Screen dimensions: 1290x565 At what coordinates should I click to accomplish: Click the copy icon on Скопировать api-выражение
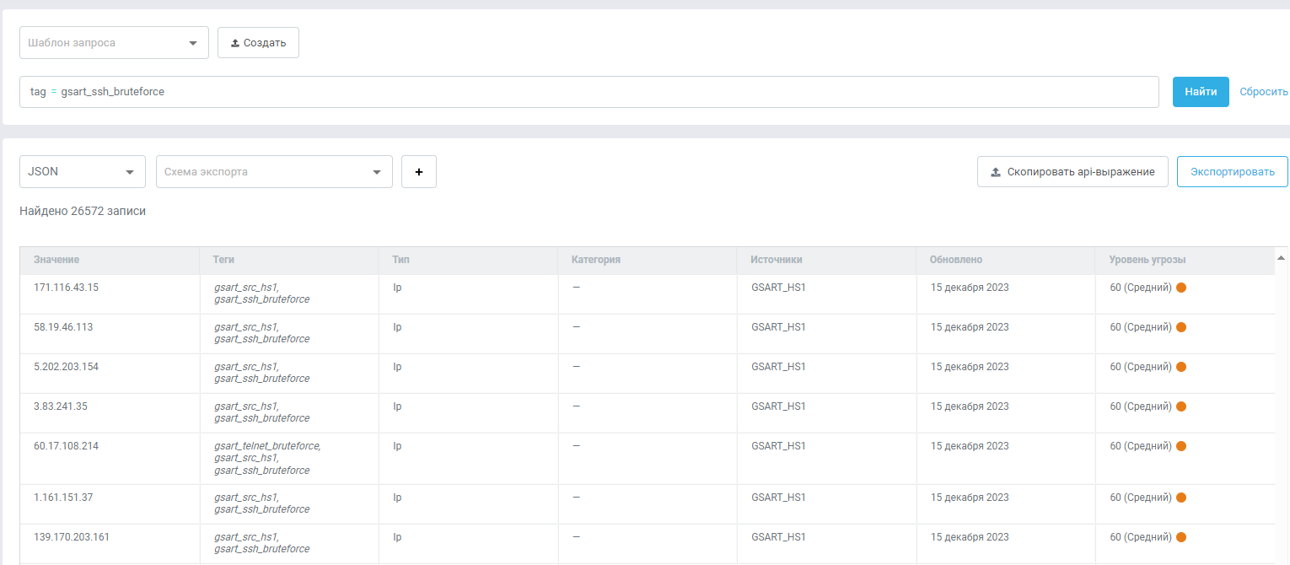(996, 172)
